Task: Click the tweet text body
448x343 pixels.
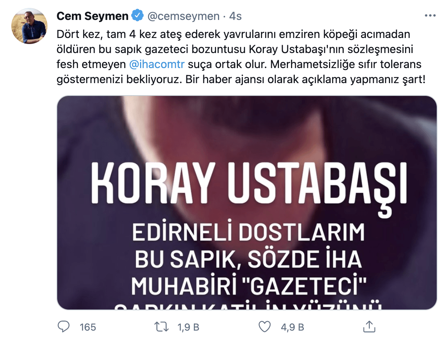Action: (241, 57)
